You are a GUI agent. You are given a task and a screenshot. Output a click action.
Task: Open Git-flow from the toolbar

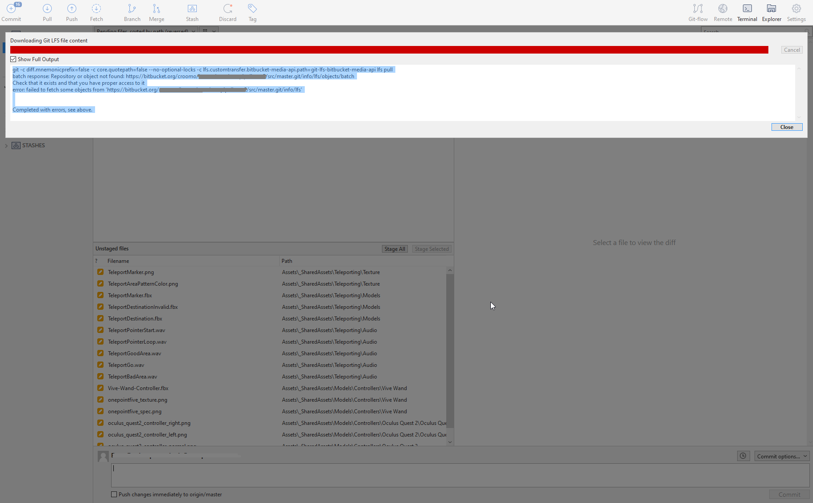coord(698,12)
